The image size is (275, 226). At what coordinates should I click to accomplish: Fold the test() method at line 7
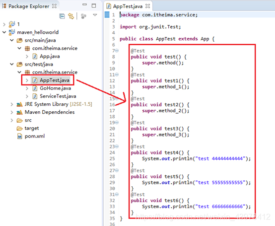(117, 51)
